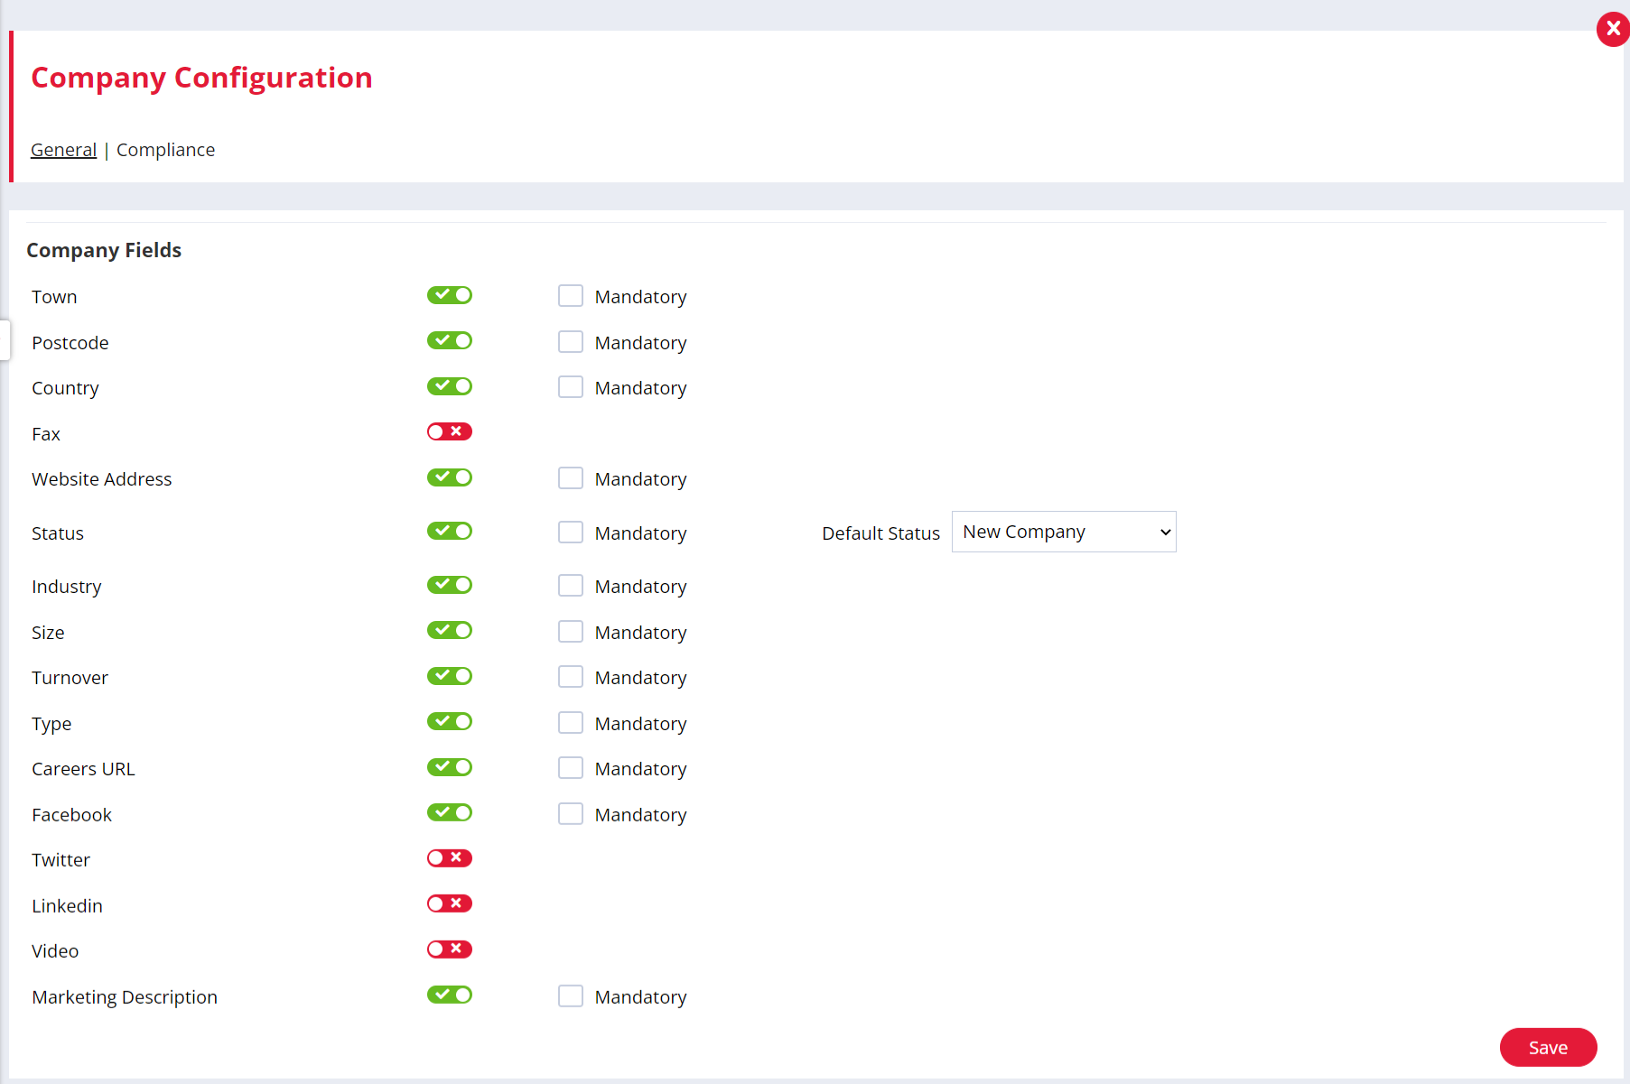The image size is (1630, 1084).
Task: Click the Marketing Description label
Action: pos(125,997)
